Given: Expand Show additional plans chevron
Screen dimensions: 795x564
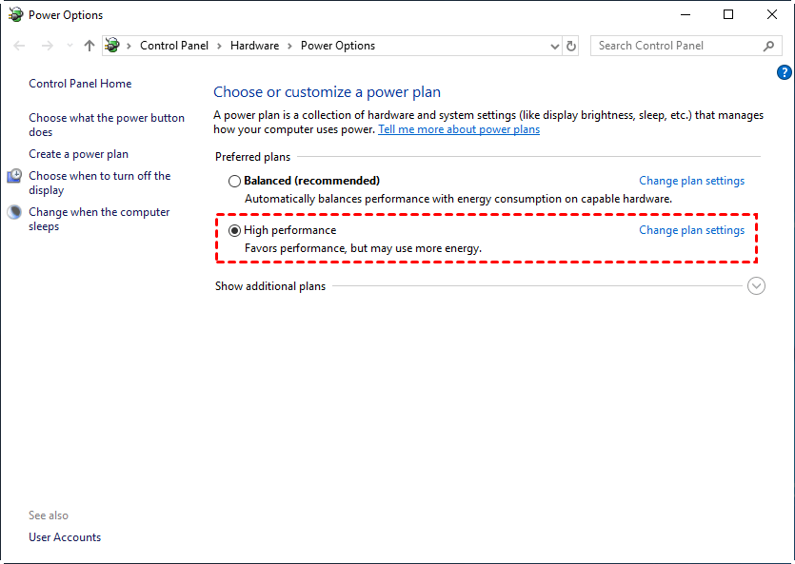Looking at the screenshot, I should (x=756, y=286).
